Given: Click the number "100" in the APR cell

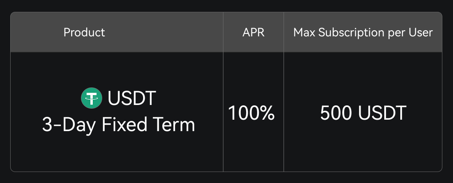Looking at the screenshot, I should point(243,113).
